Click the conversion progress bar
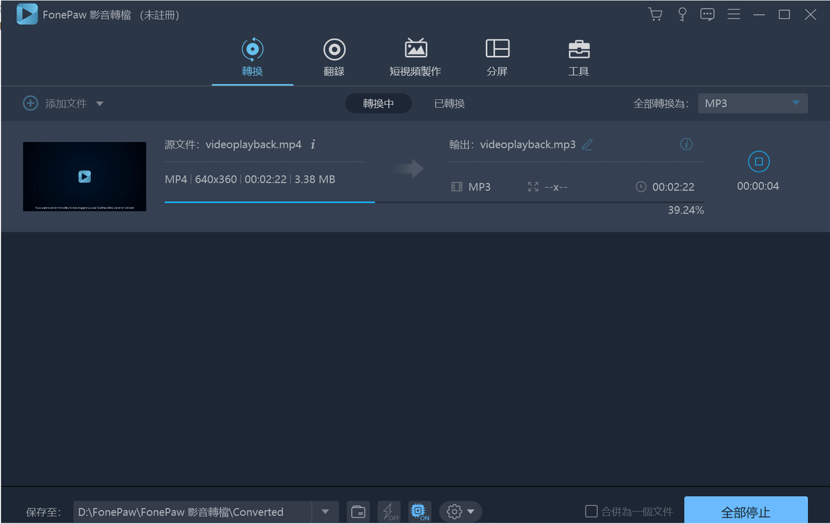The image size is (830, 524). coord(434,202)
